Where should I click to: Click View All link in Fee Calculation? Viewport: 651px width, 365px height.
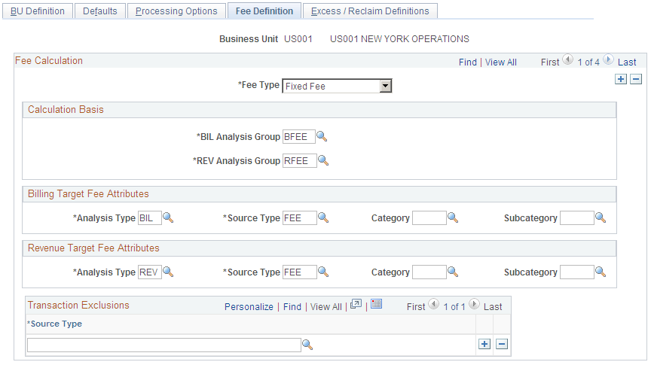tap(501, 62)
